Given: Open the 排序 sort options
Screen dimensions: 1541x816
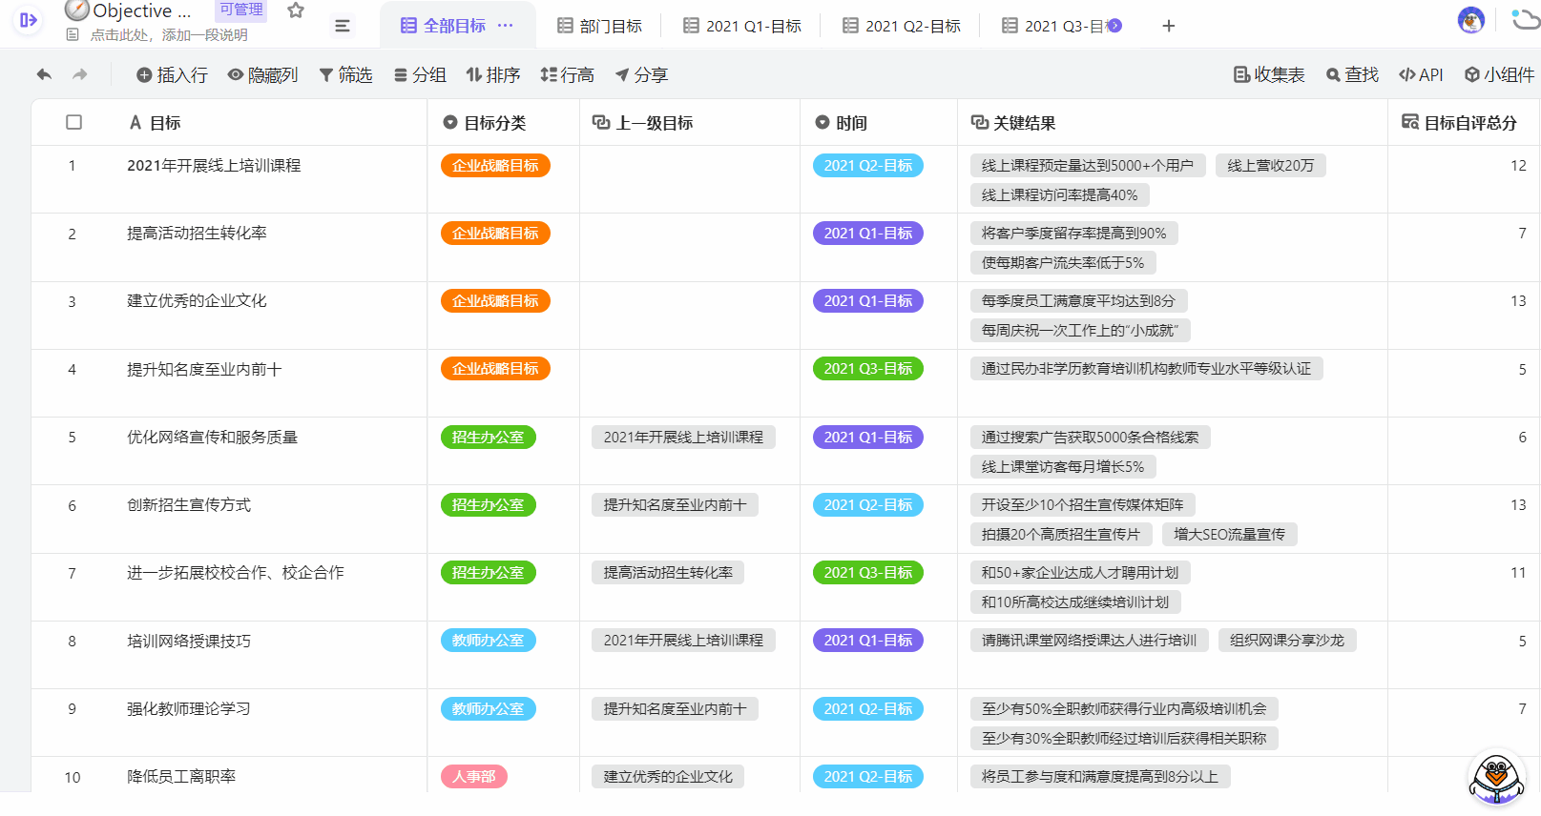Looking at the screenshot, I should click(x=492, y=74).
